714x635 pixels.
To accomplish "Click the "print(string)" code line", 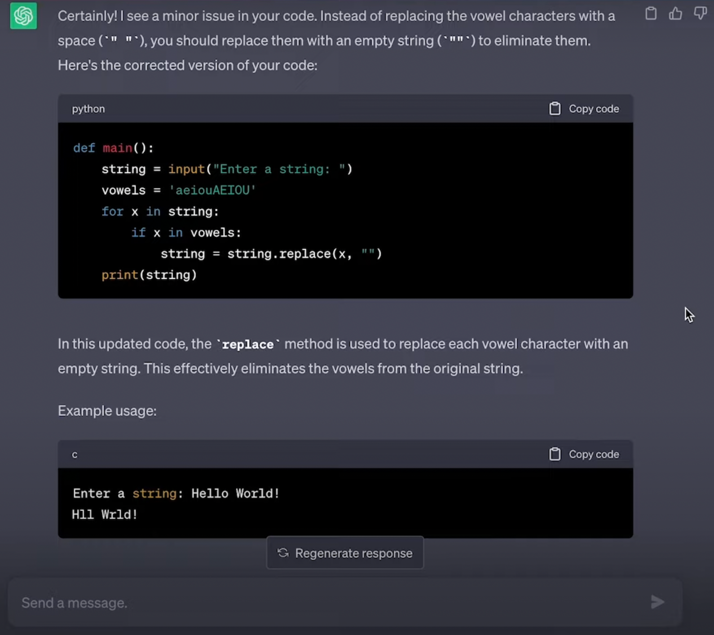I will click(149, 275).
